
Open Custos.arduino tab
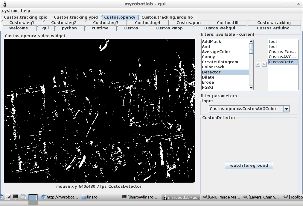[273, 28]
